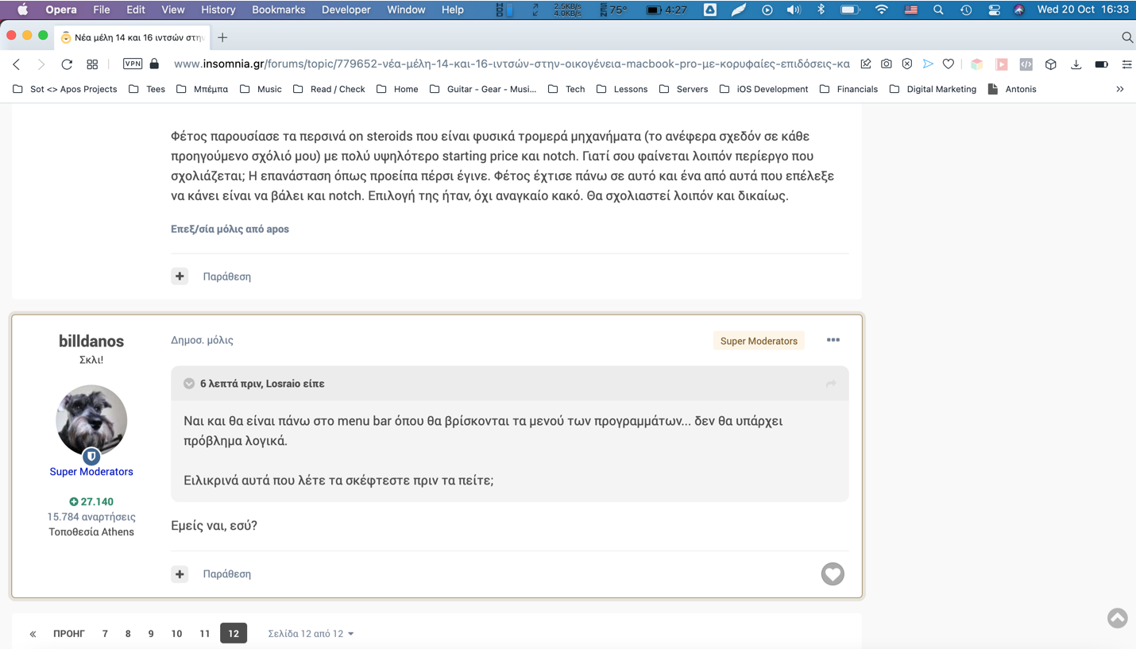Click the address bar URL field
1136x649 pixels.
[512, 64]
